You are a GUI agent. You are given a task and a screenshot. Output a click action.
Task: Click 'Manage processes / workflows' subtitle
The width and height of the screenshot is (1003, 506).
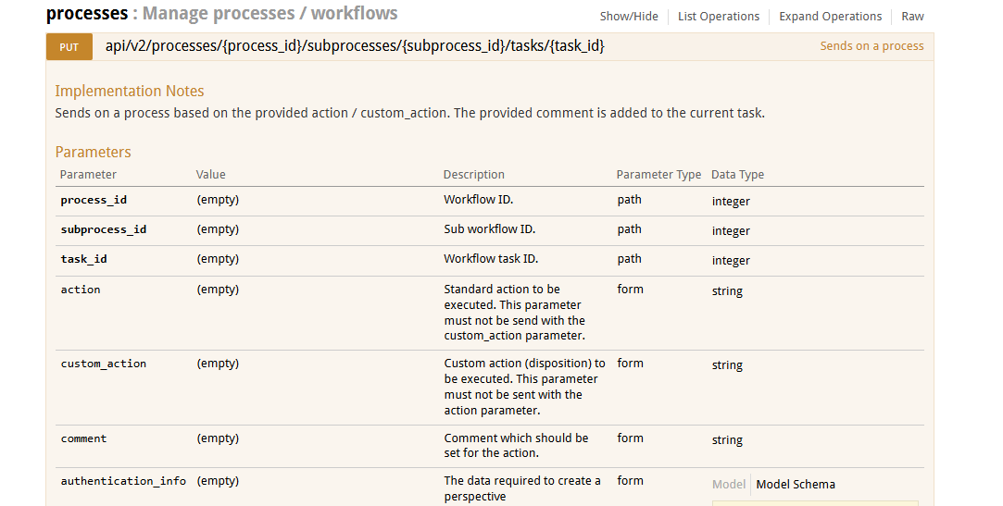[x=270, y=14]
